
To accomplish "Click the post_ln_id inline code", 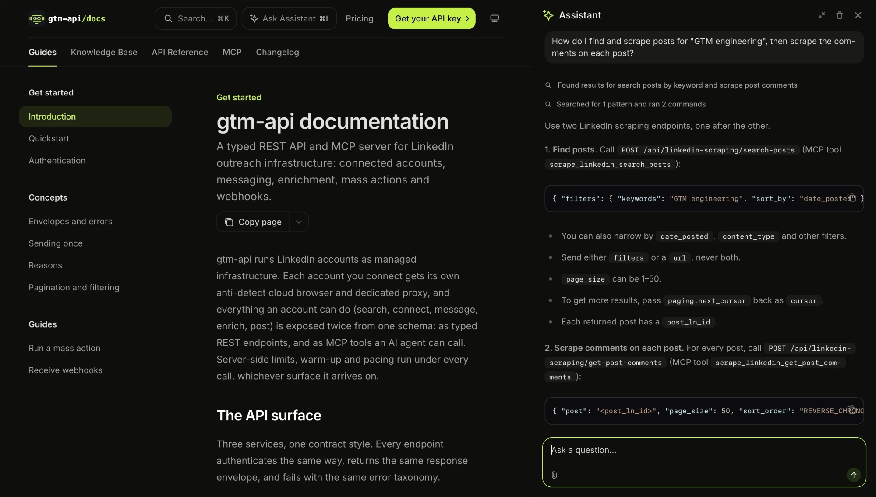I will [x=689, y=322].
